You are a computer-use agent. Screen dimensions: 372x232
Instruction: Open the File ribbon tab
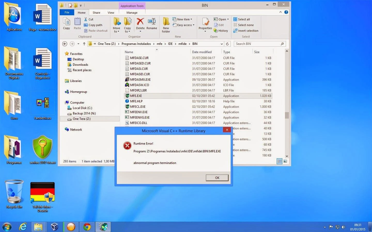coord(67,12)
